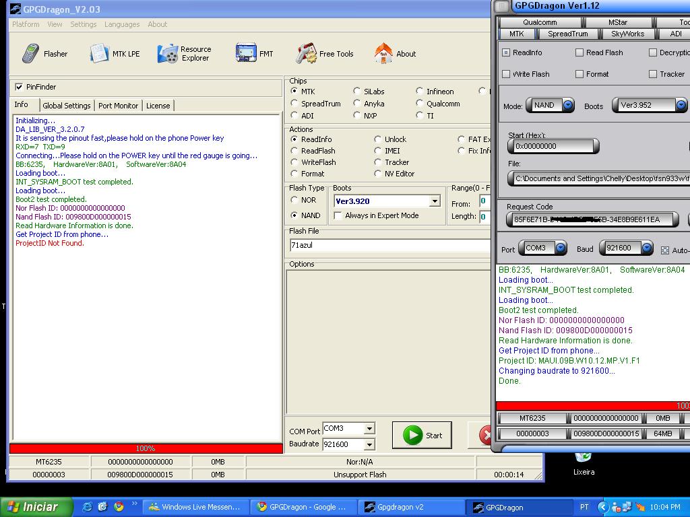Open the Free Tools icon
Screen dimensions: 690x517
point(307,54)
